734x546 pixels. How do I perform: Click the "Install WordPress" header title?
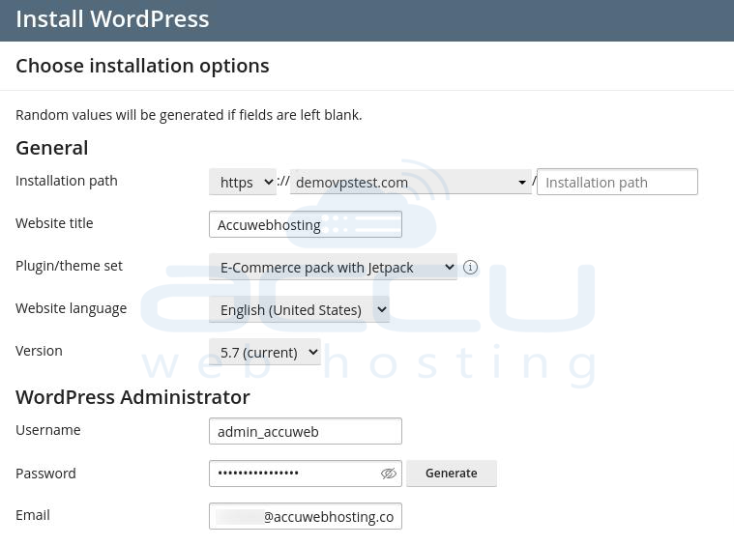tap(112, 19)
